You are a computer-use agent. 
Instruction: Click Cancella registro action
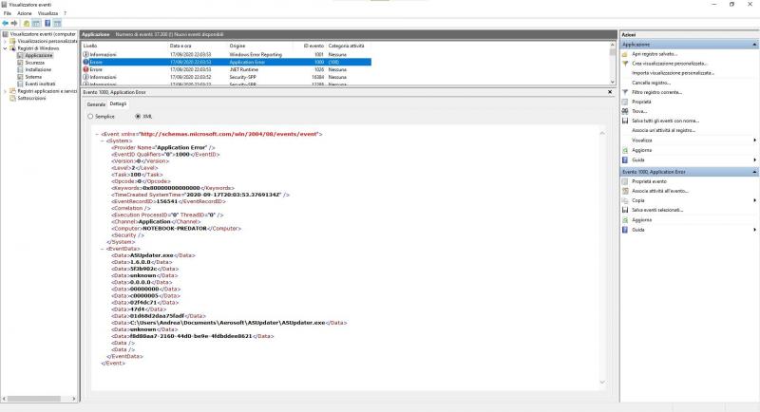(x=651, y=83)
